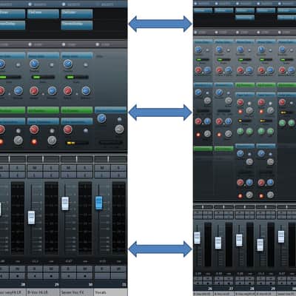The width and height of the screenshot is (296, 296).
Task: Open green EQ module on right mixer channel 28
Action: tap(245, 85)
